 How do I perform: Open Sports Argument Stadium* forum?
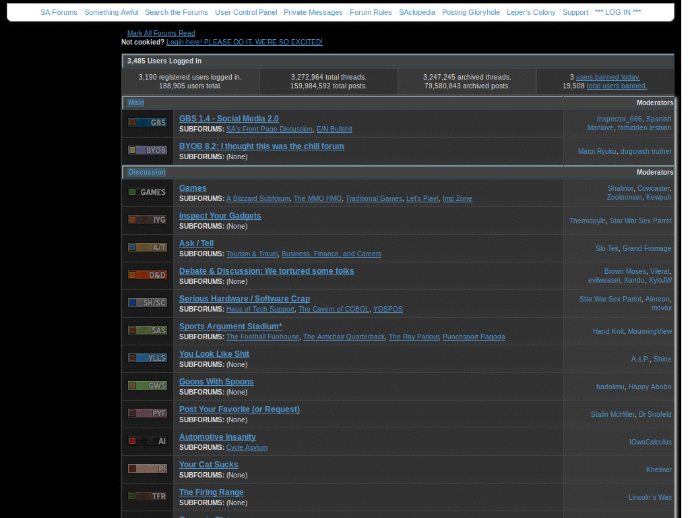tap(230, 326)
